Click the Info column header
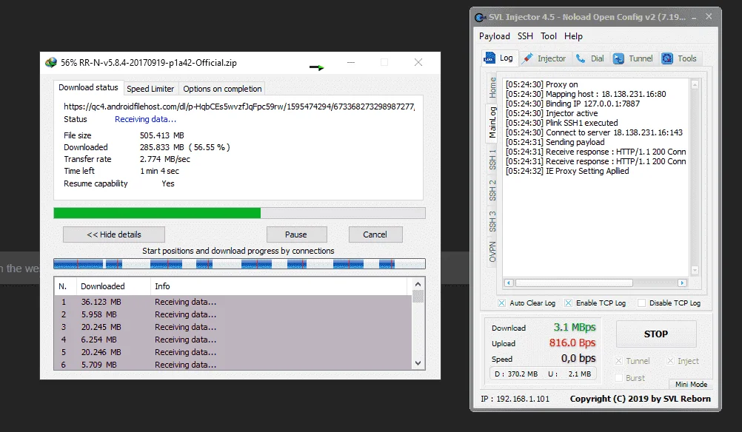 278,286
